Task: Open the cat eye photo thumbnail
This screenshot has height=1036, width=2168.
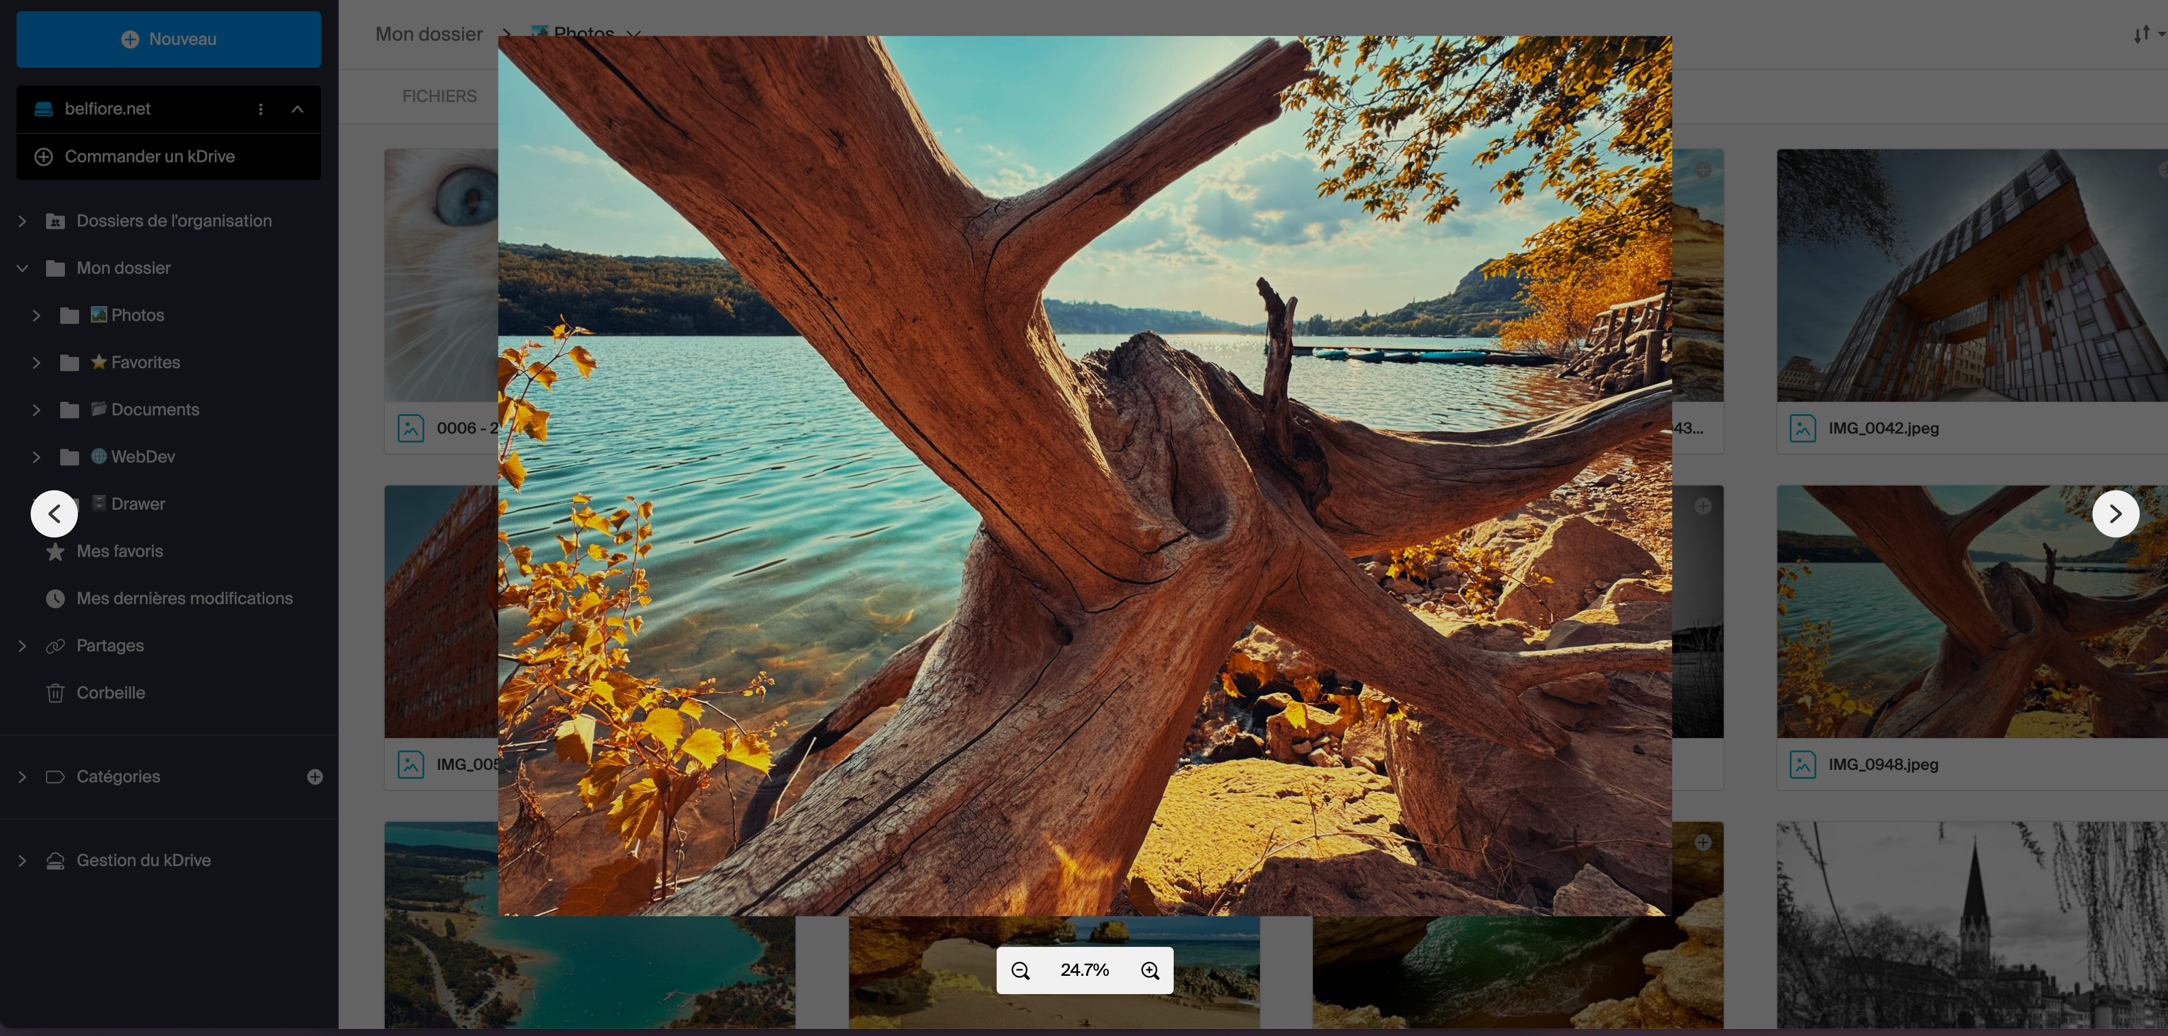Action: [x=441, y=275]
